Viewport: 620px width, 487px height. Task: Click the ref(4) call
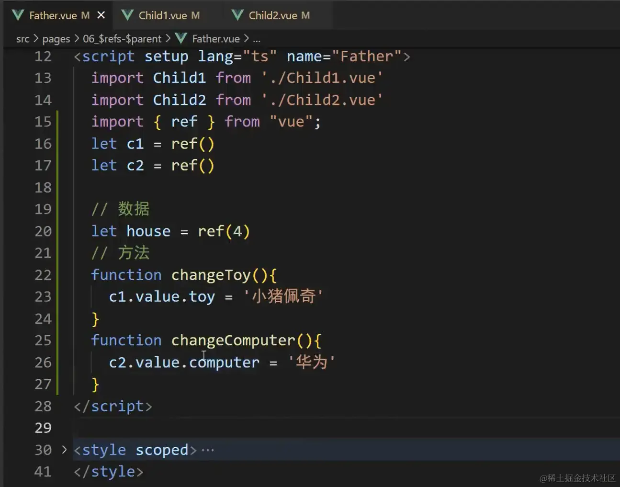pos(224,231)
